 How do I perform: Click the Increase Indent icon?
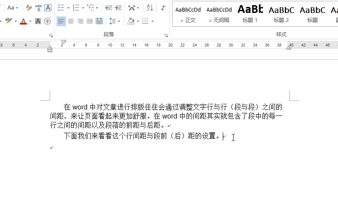point(118,8)
